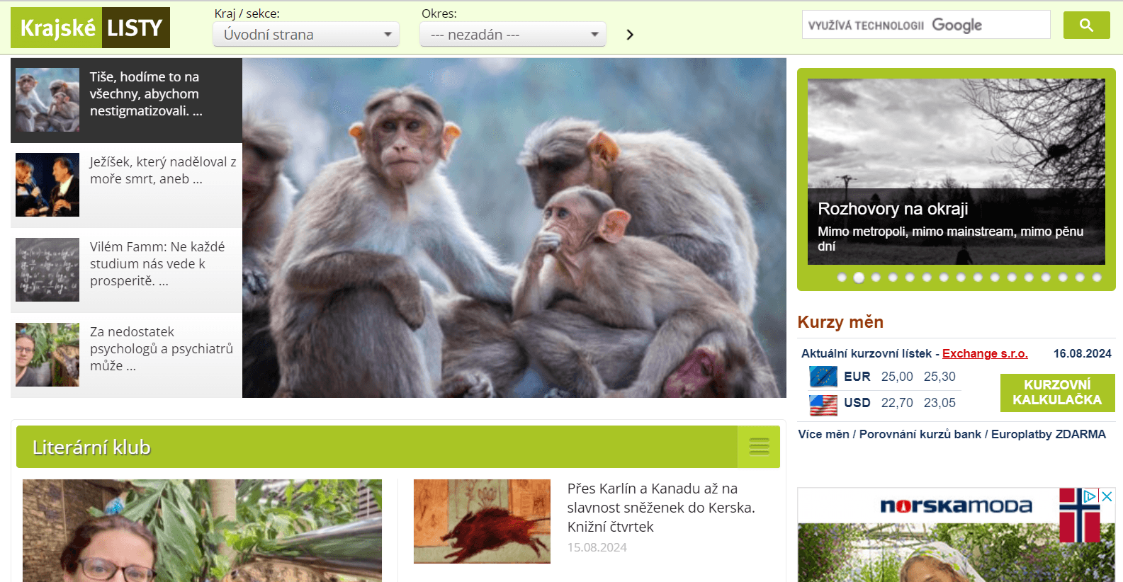The image size is (1123, 582).
Task: Open the Porovnání kurzů bank link
Action: click(x=920, y=434)
